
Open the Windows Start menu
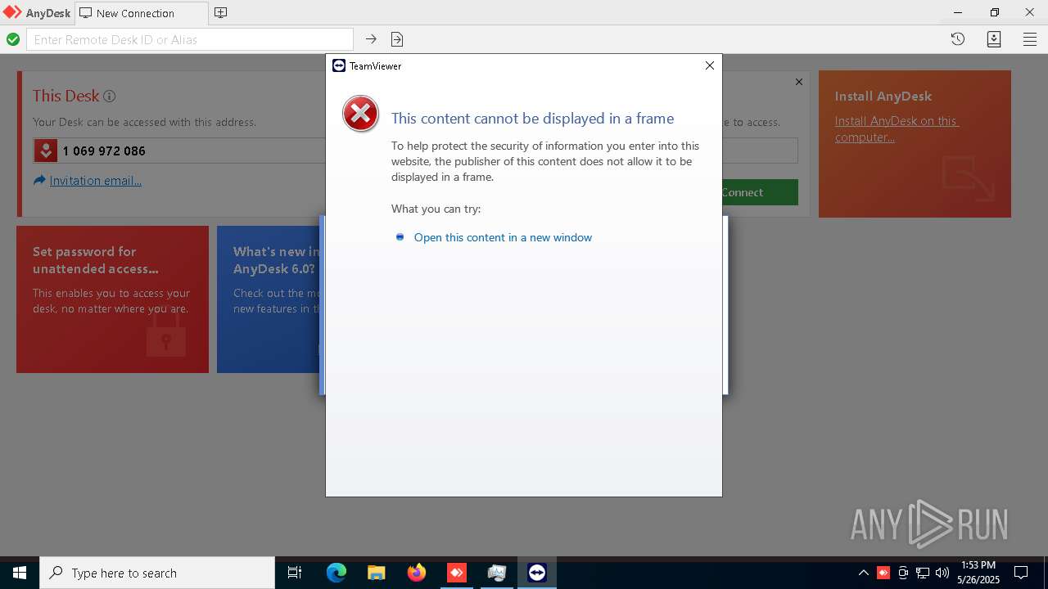coord(20,573)
